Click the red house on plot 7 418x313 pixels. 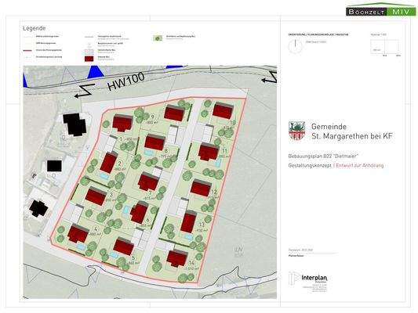pos(148,181)
